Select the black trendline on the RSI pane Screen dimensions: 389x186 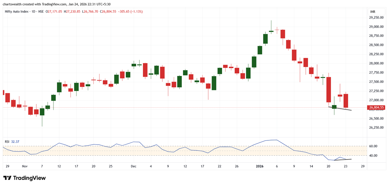click(x=343, y=159)
